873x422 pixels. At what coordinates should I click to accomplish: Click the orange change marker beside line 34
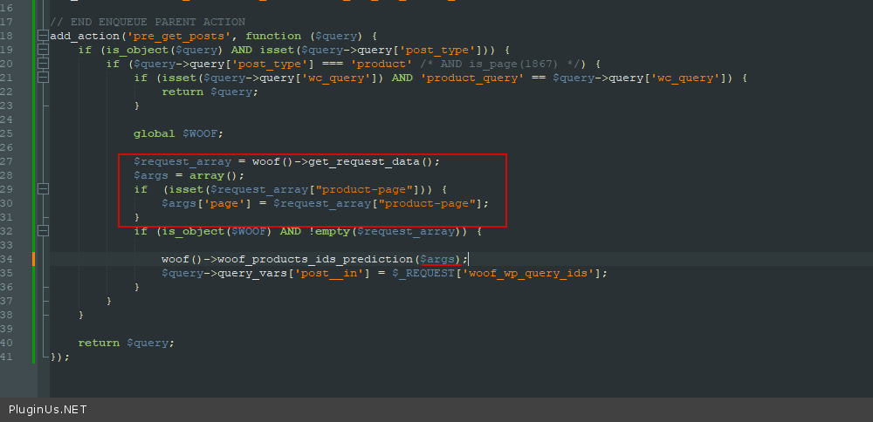(33, 259)
